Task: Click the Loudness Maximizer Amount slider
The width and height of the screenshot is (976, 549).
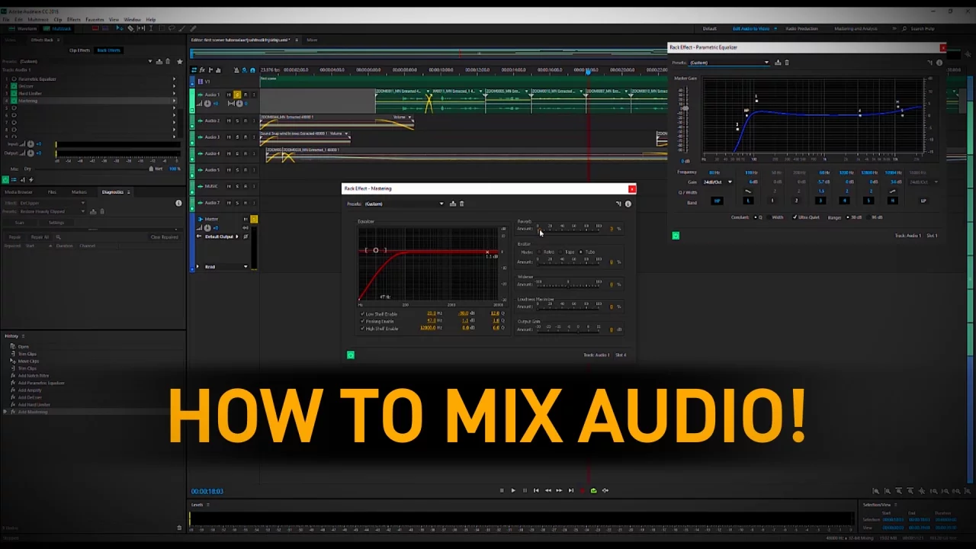Action: point(569,307)
